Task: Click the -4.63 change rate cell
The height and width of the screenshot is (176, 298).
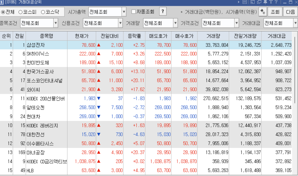Action: pos(139,134)
